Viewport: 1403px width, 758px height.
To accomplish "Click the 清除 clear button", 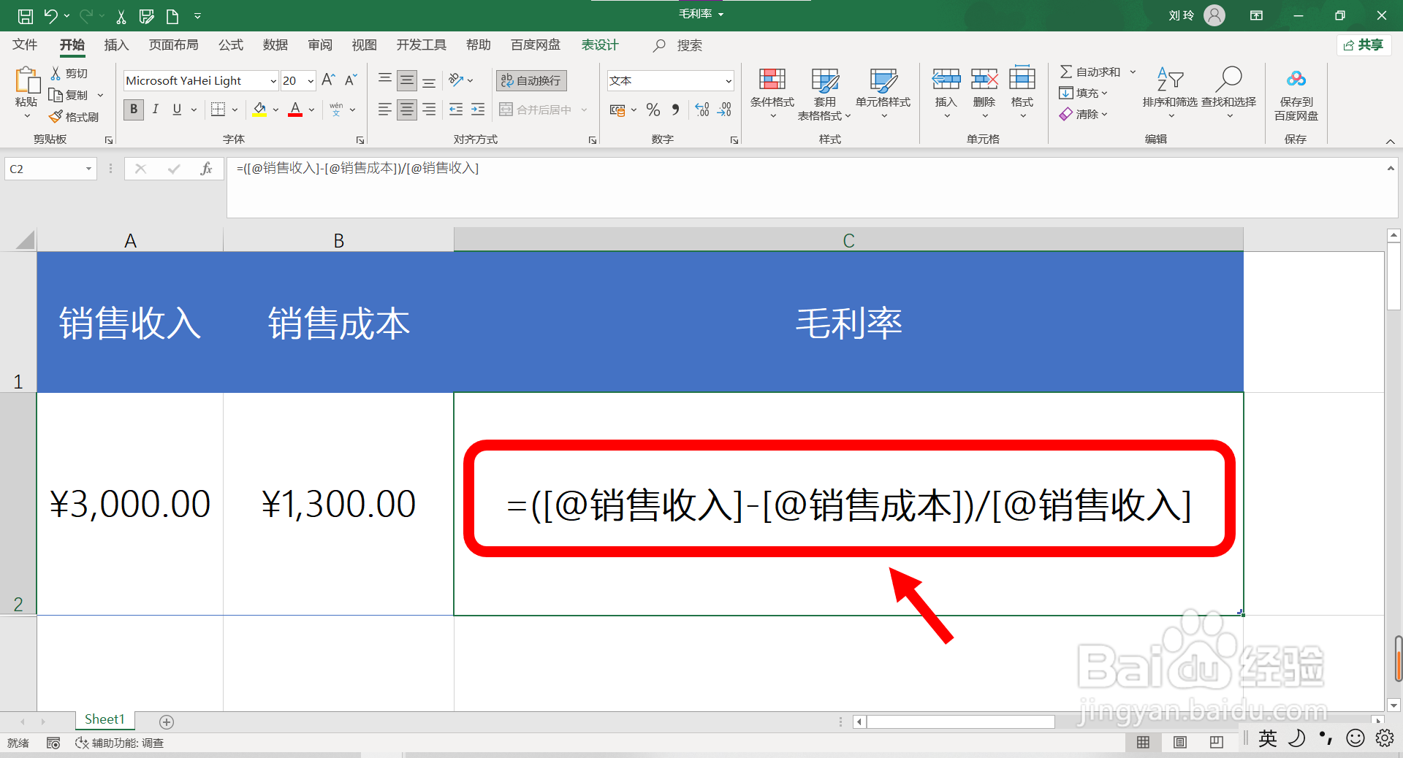I will coord(1084,114).
